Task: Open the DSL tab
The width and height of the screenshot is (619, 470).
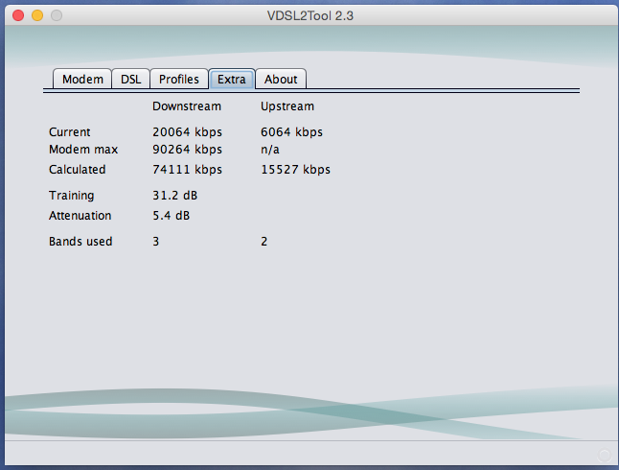Action: tap(130, 80)
